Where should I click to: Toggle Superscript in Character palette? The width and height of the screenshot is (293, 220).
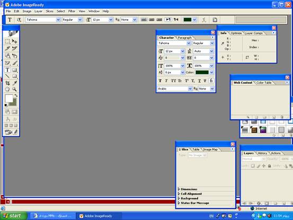click(x=187, y=81)
